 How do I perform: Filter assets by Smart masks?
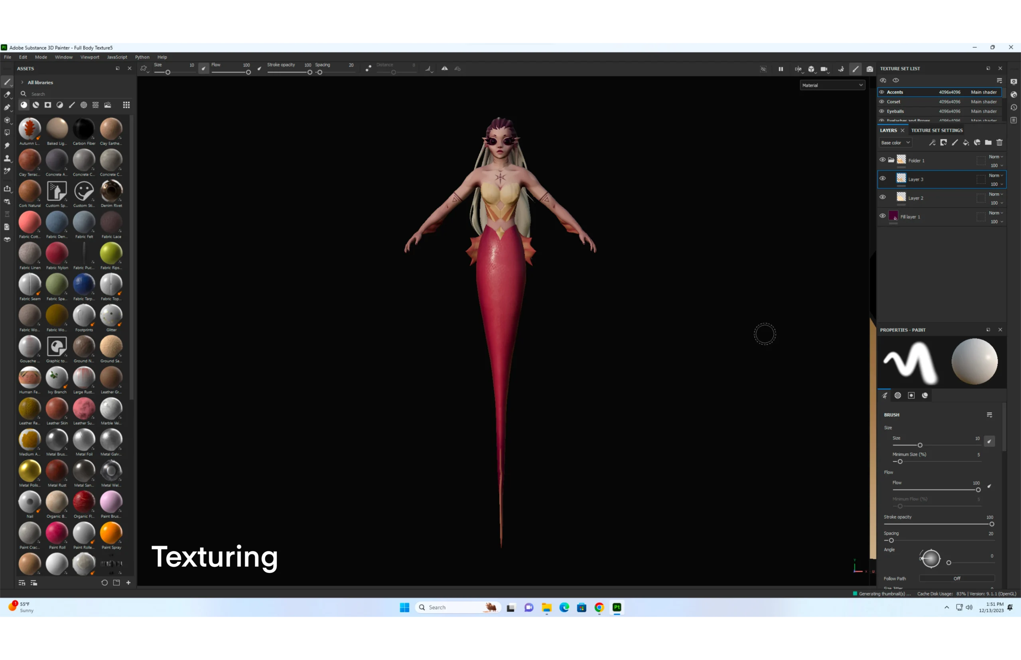tap(48, 105)
